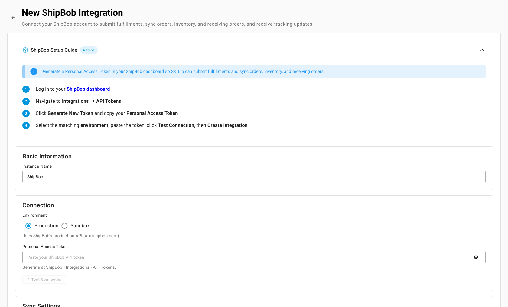Select the Sandbox environment radio button

64,226
